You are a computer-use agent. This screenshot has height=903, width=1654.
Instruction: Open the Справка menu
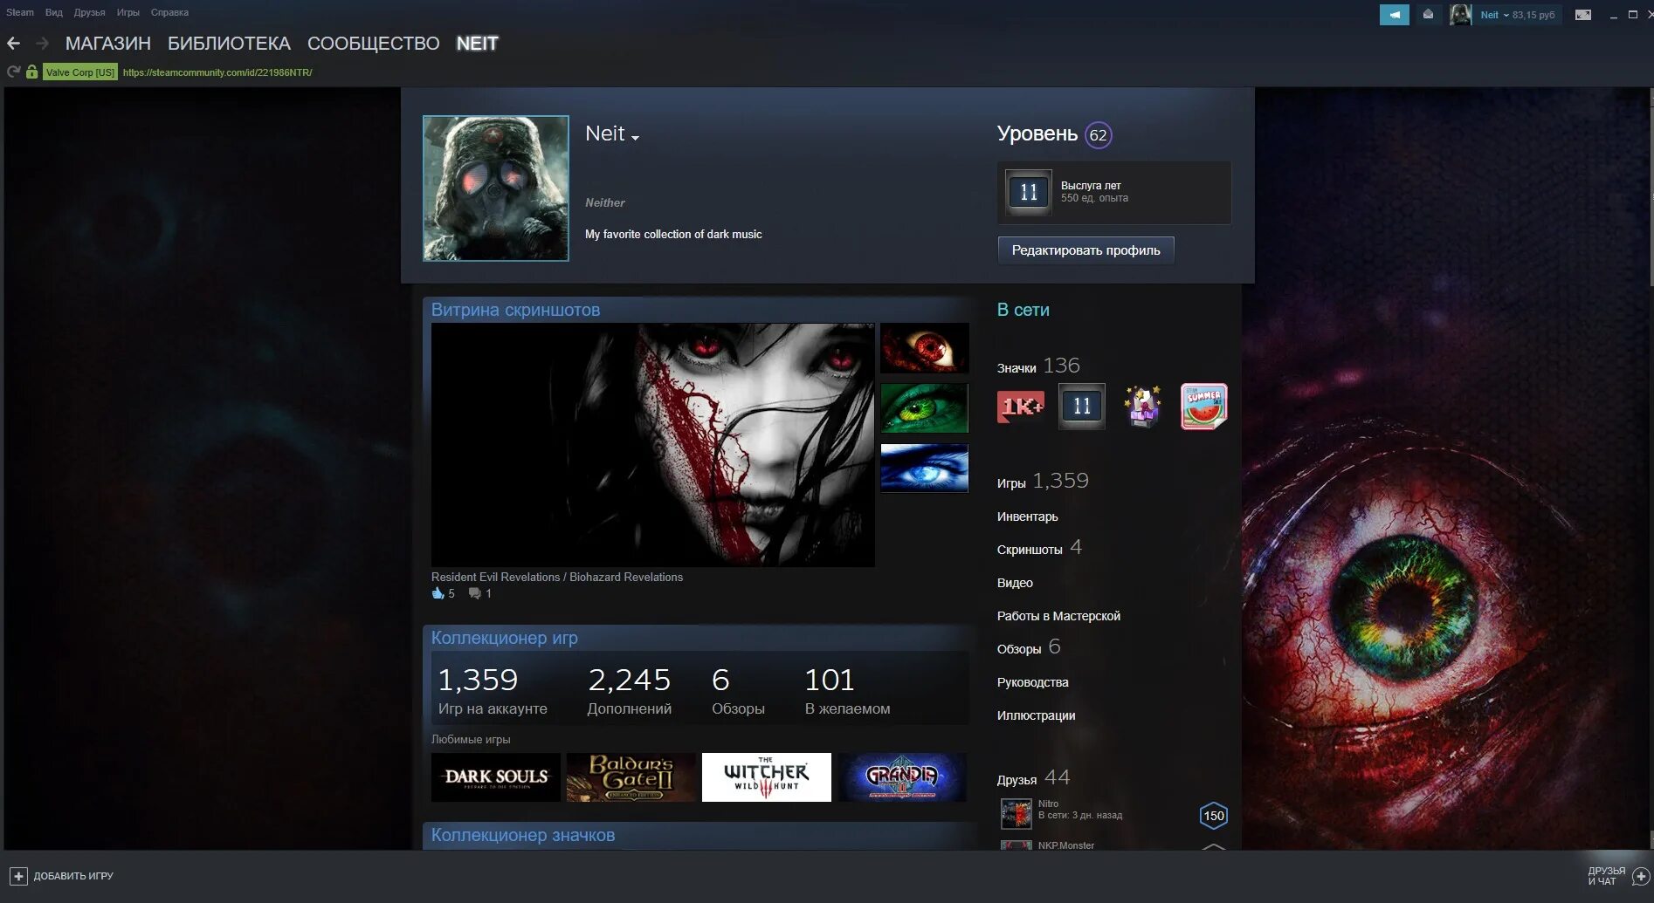tap(169, 12)
